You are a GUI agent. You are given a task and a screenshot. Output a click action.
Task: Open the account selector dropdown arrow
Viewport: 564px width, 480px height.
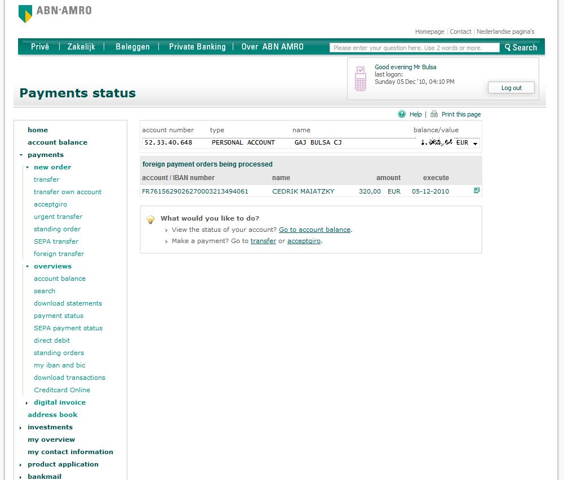pyautogui.click(x=475, y=143)
